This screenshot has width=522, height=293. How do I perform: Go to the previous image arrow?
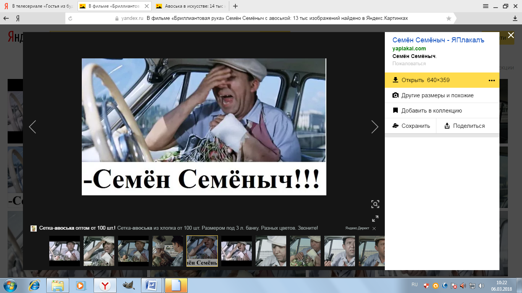[x=32, y=127]
